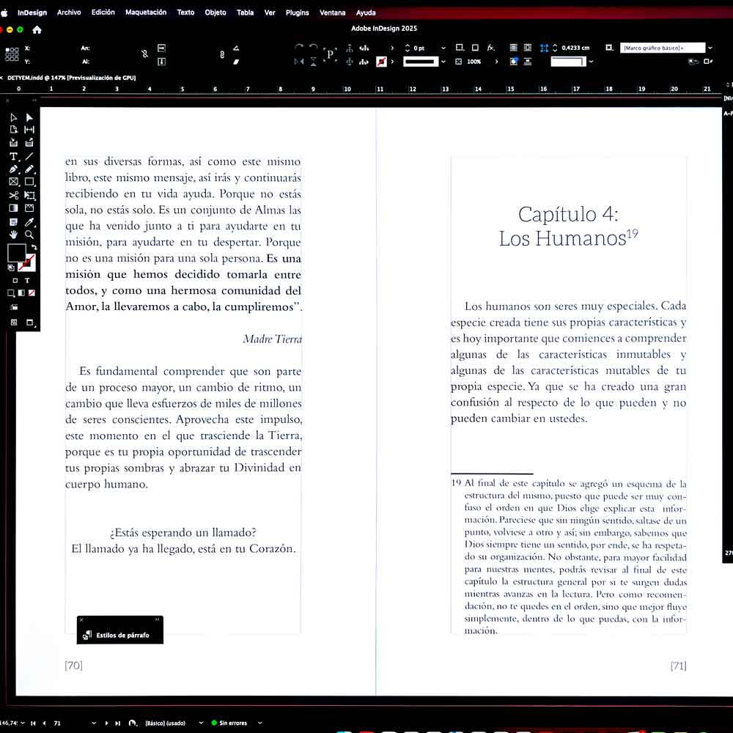Choose the Hand tool
The width and height of the screenshot is (733, 733).
(x=13, y=235)
